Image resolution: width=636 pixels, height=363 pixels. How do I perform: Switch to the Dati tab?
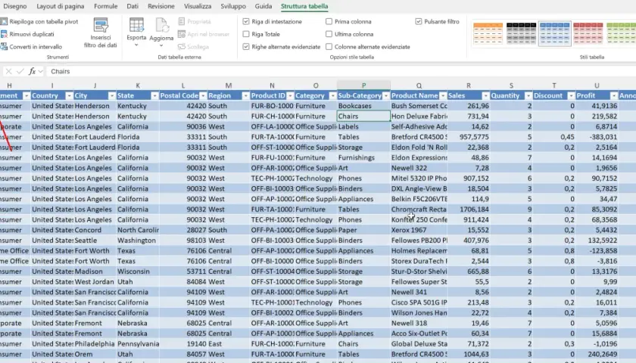[x=132, y=6]
